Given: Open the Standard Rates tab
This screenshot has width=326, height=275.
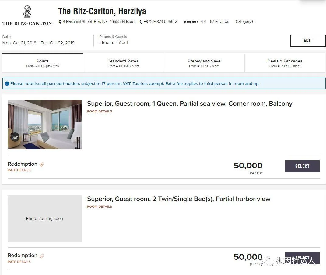Looking at the screenshot, I should [123, 63].
